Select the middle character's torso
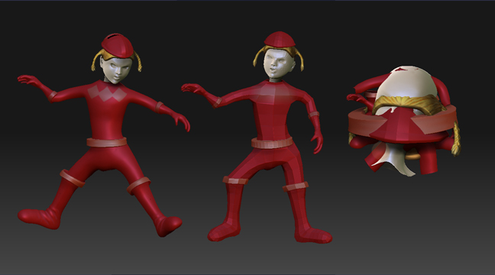Viewport: 495px width, 275px height. (x=271, y=111)
